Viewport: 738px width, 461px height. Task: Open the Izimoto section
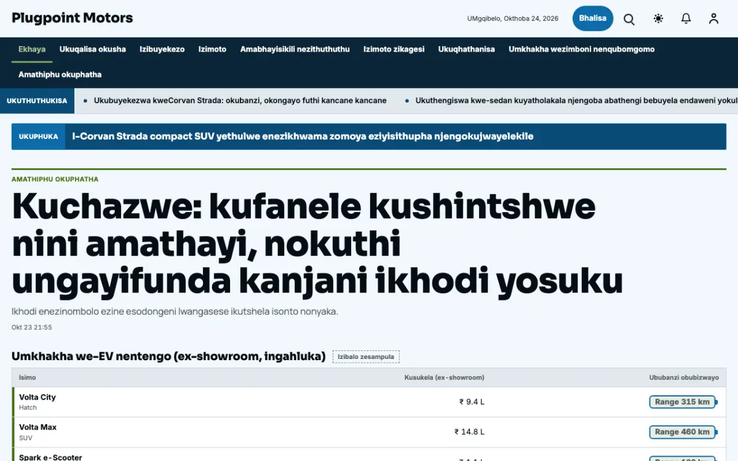click(212, 49)
